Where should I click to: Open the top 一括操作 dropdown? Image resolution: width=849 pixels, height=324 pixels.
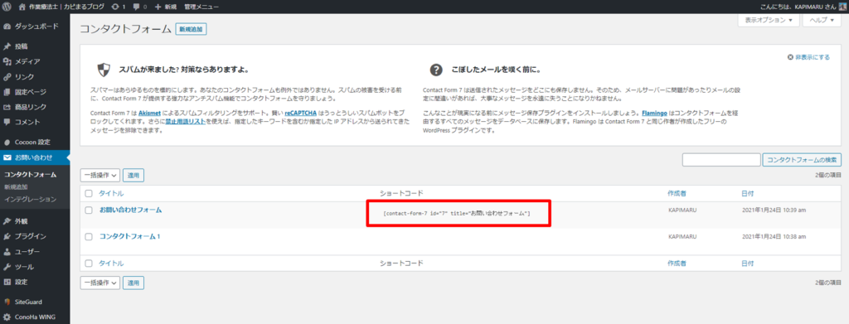tap(100, 175)
